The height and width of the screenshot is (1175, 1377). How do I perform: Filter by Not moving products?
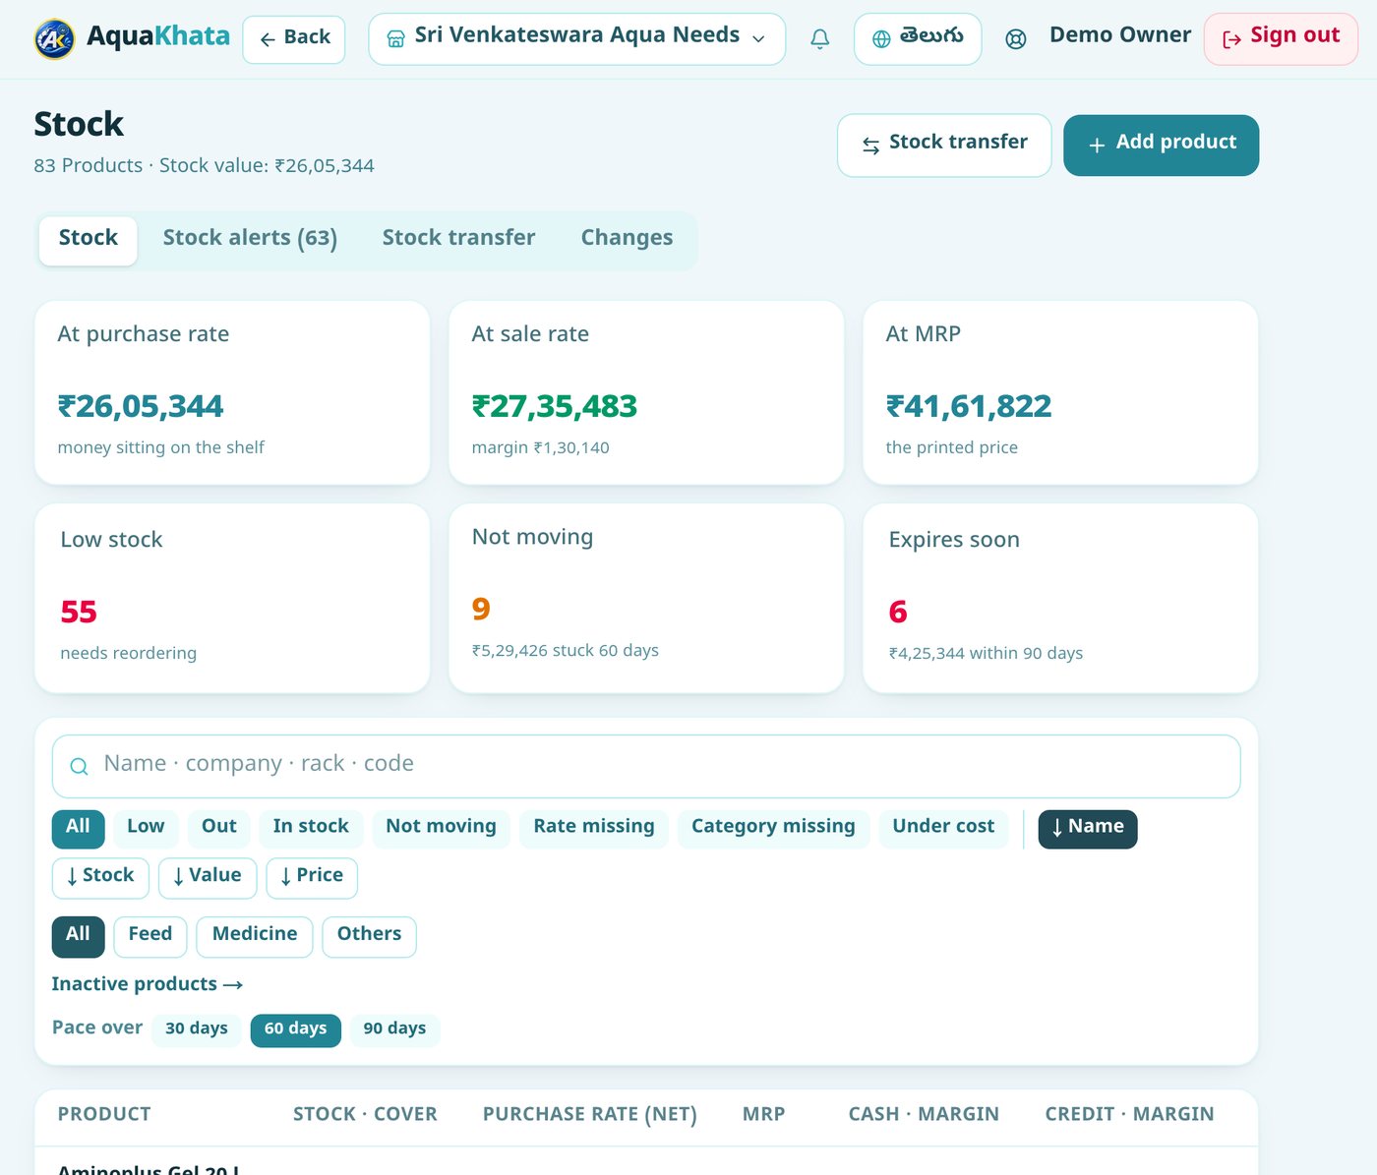441,828
